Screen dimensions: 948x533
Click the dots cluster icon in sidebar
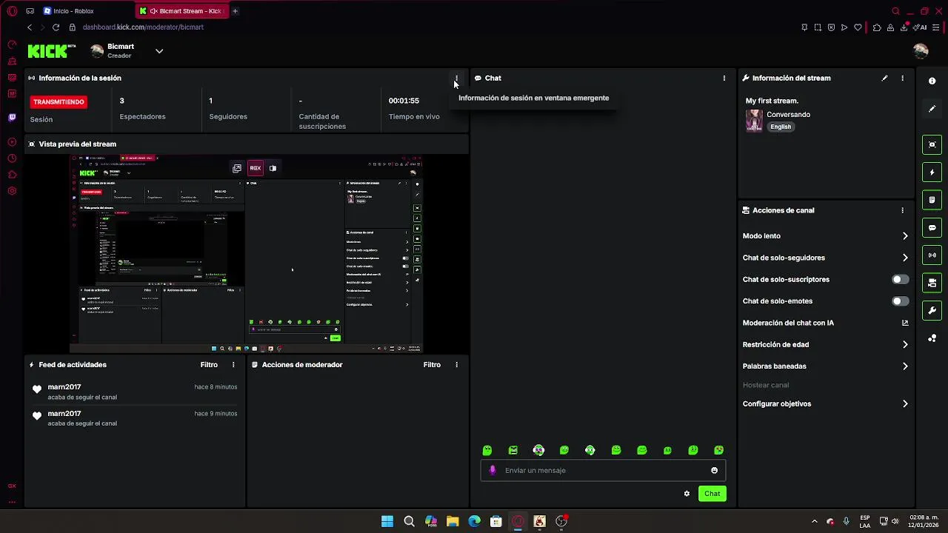[x=932, y=338]
